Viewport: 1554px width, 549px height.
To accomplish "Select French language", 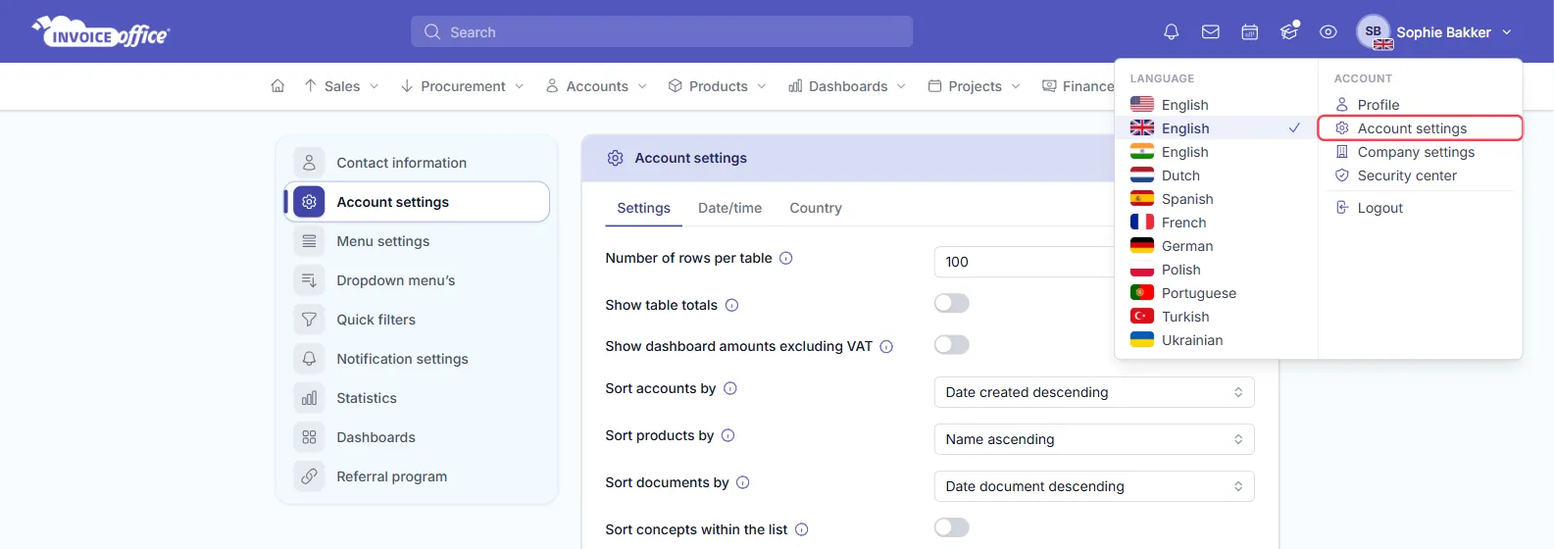I will [1216, 223].
